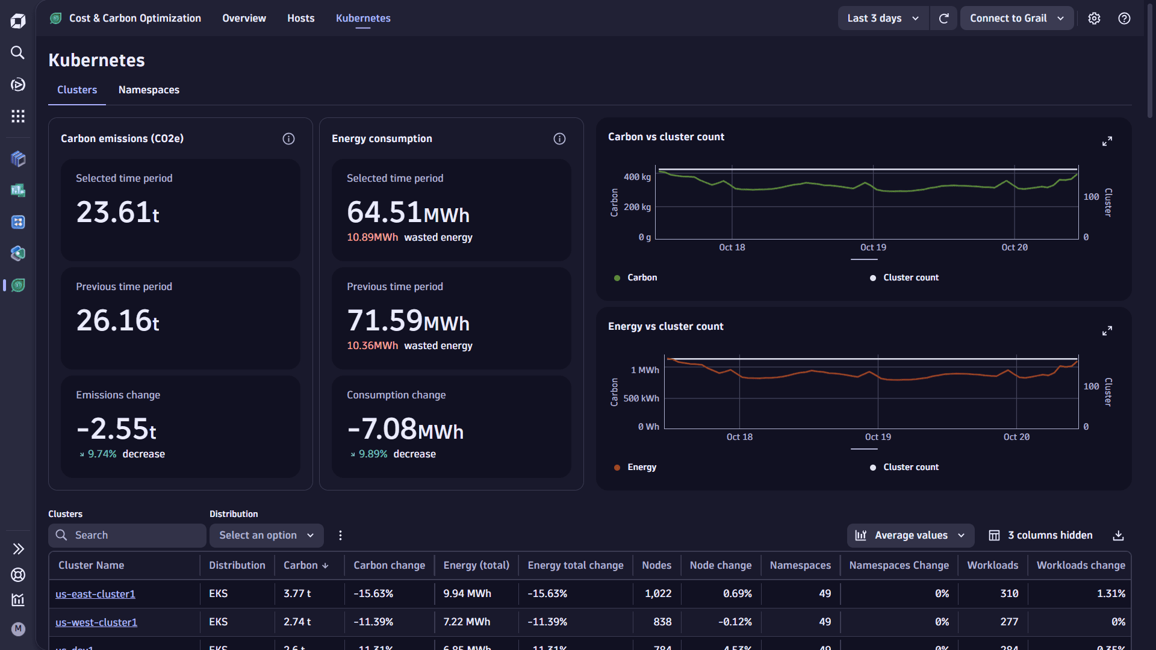Expand Carbon vs cluster count chart
1156x650 pixels.
(x=1107, y=141)
